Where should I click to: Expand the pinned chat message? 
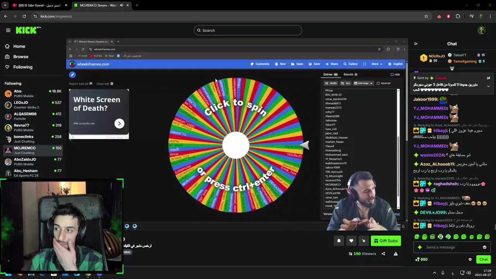(x=488, y=86)
